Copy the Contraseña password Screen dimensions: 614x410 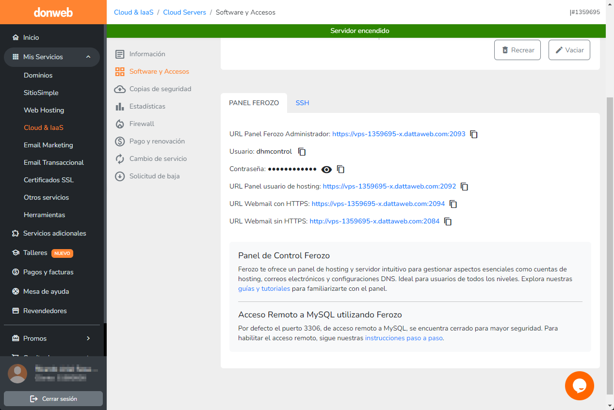click(340, 169)
